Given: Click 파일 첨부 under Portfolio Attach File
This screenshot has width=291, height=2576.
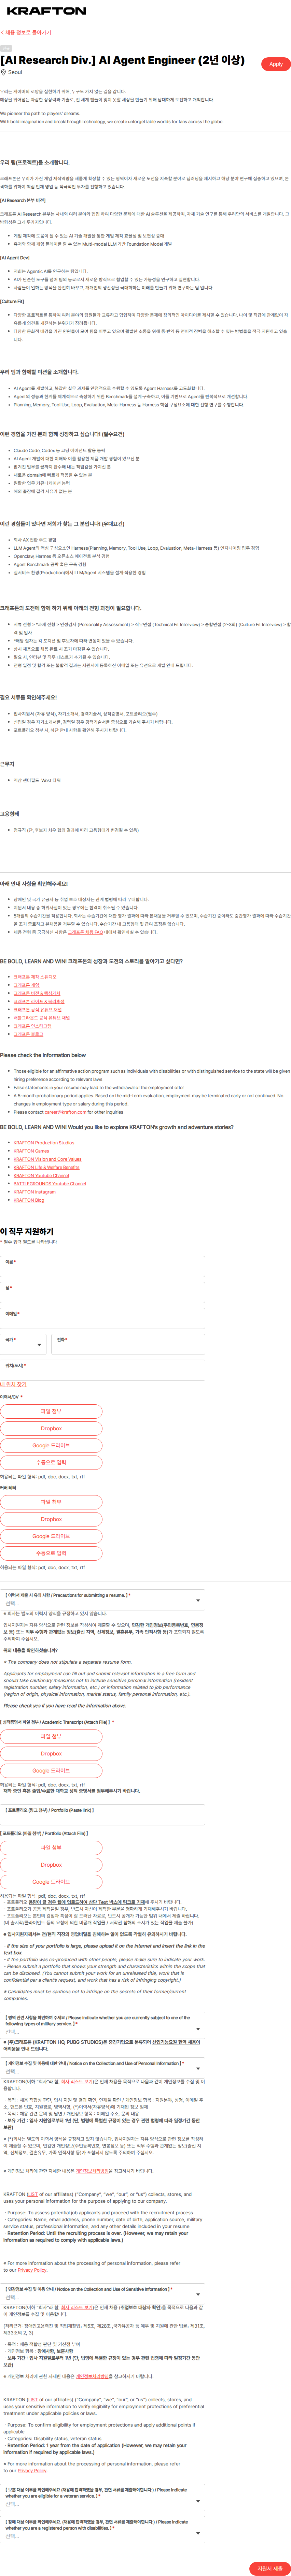Looking at the screenshot, I should point(51,1848).
